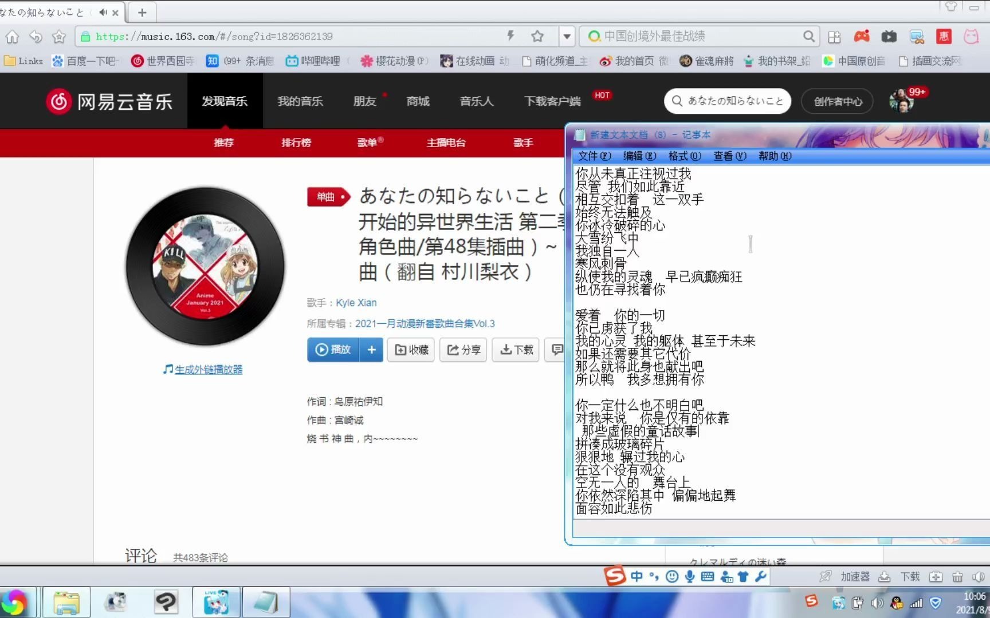The image size is (990, 618).
Task: Open Sogou IME skin shirt icon
Action: (743, 576)
